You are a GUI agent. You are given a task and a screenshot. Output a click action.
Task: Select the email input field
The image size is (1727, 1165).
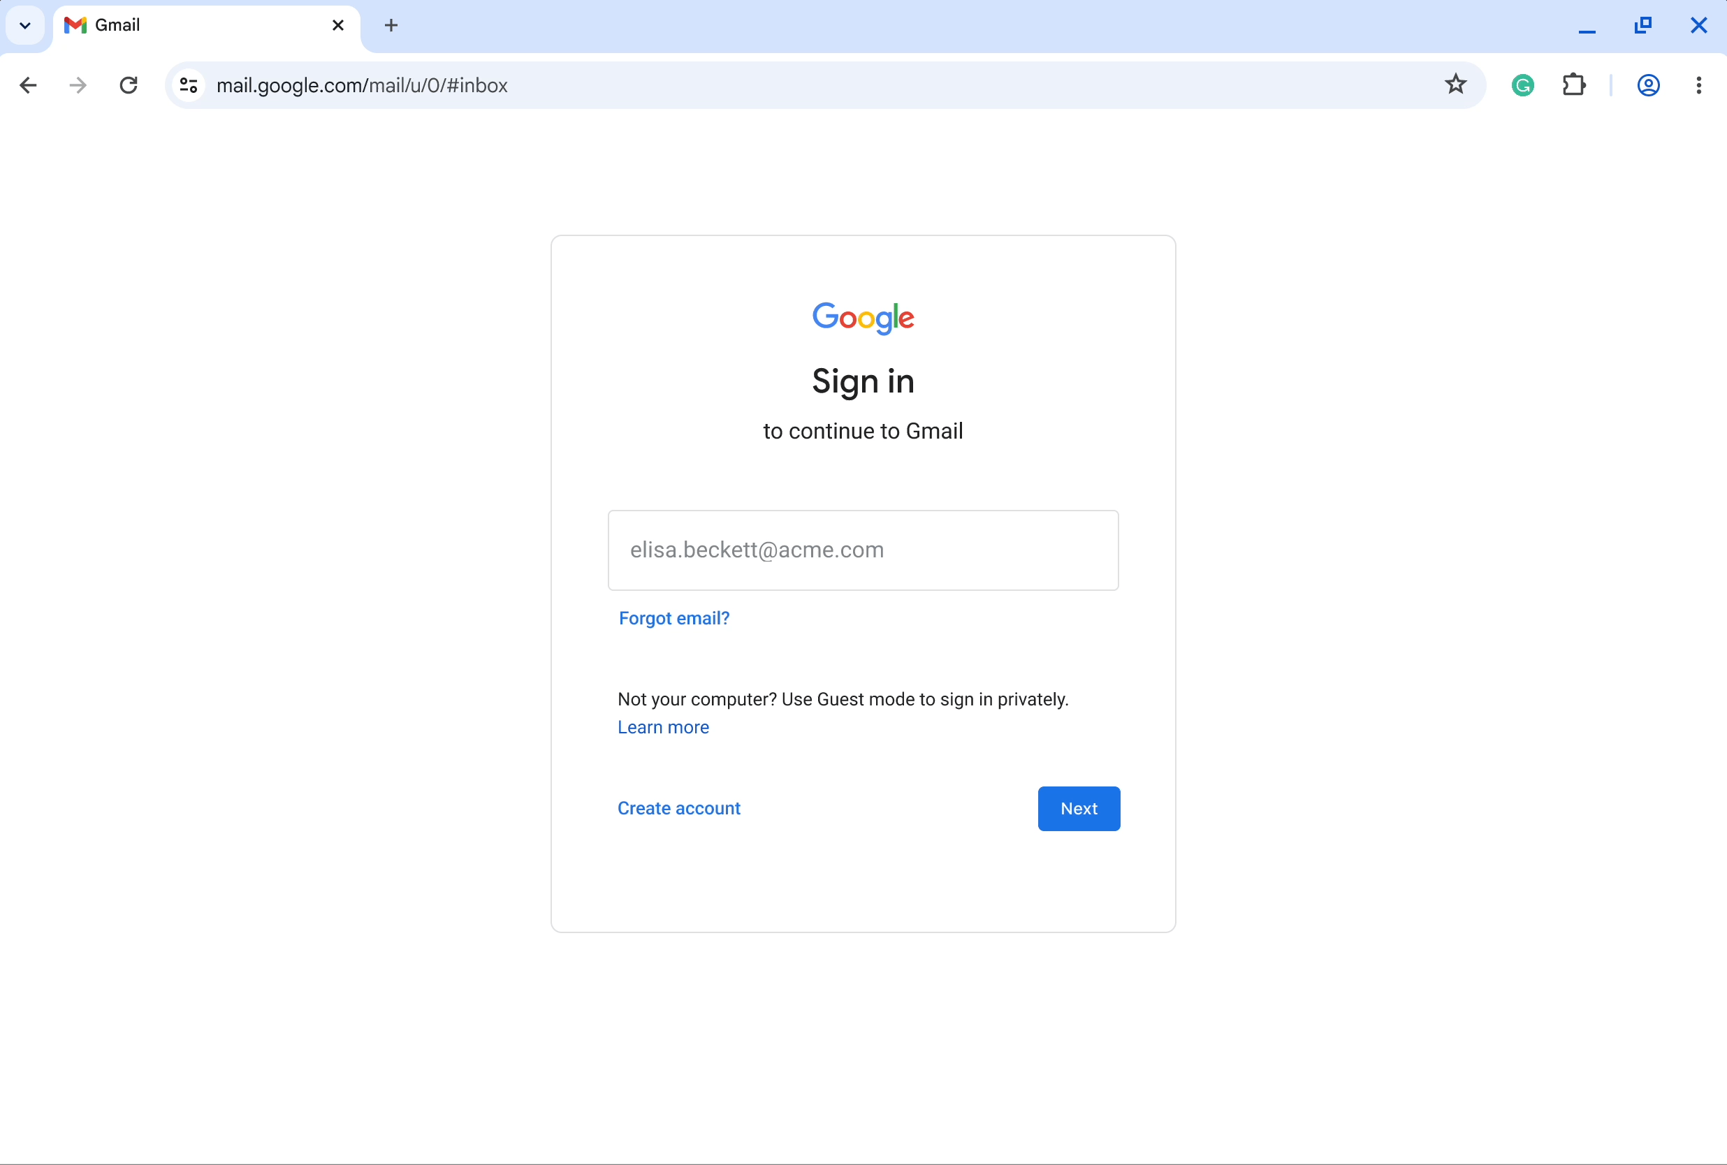[x=863, y=550]
